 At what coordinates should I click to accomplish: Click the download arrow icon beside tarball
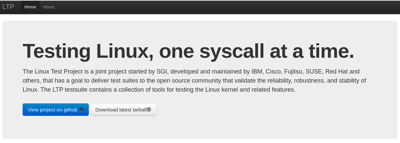(x=149, y=109)
